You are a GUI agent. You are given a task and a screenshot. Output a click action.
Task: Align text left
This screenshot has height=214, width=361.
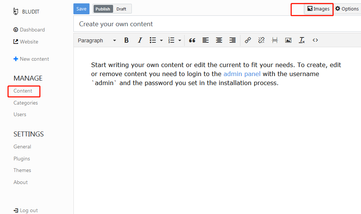[206, 40]
